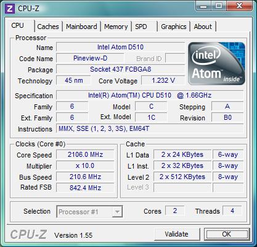Image resolution: width=257 pixels, height=247 pixels.
Task: Select the Memory tab
Action: (116, 27)
